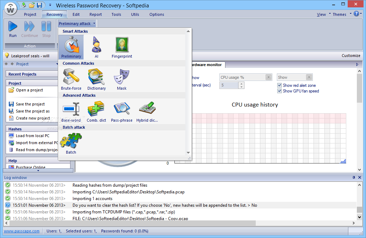
Task: Uncheck Show GPU fan speed
Action: point(279,91)
